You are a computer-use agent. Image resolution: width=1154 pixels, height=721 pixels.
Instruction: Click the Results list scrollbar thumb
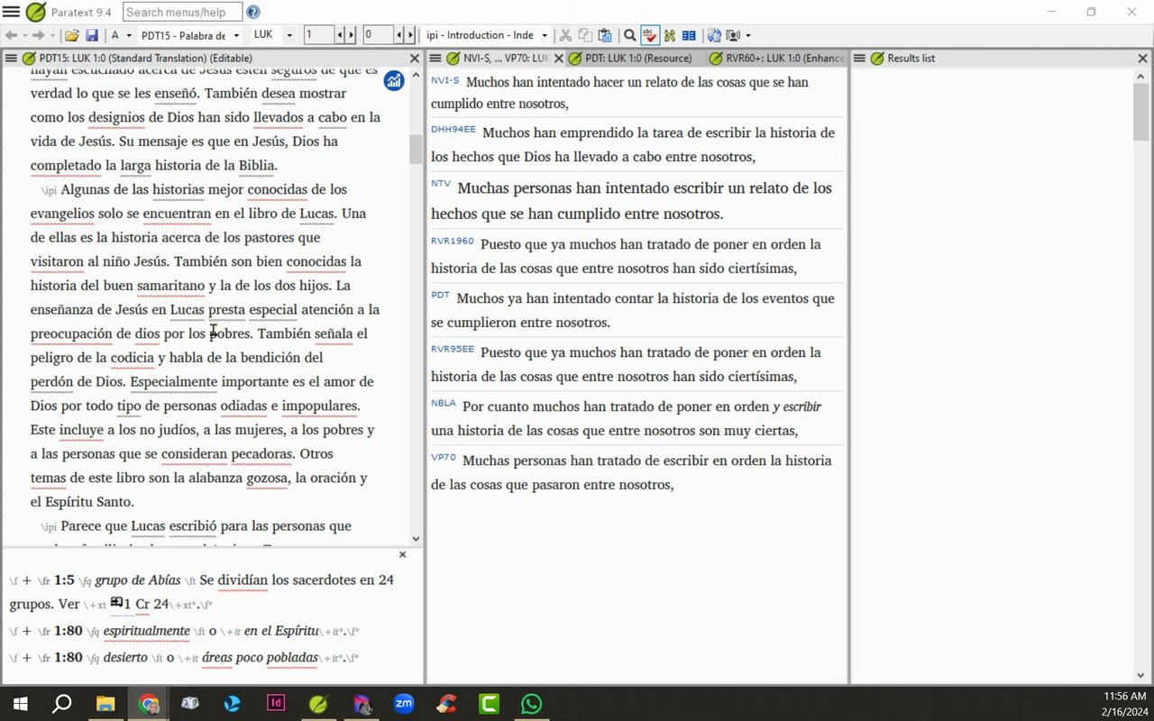click(x=1140, y=112)
